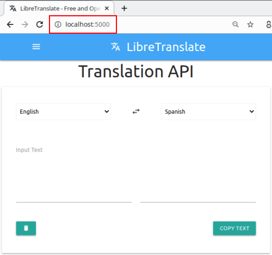272x255 pixels.
Task: Open the English source language dropdown
Action: pos(64,111)
